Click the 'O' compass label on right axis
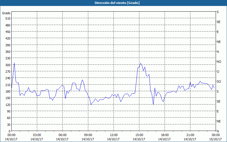 click(218, 72)
